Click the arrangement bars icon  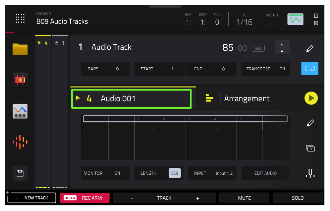point(209,98)
